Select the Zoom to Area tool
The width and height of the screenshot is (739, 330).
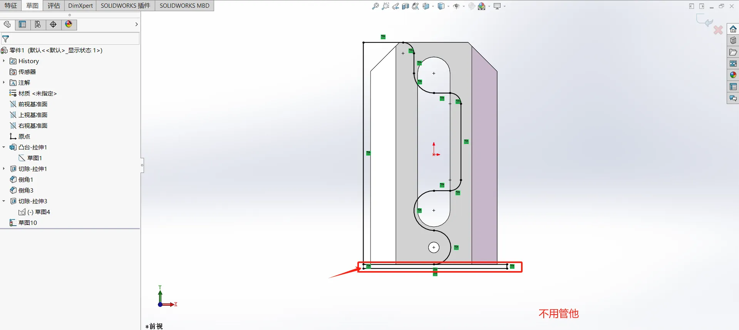click(385, 6)
